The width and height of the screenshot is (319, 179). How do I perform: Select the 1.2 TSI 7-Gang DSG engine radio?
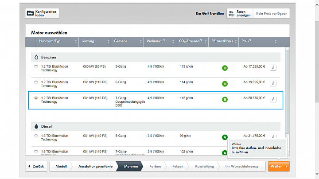[36, 98]
